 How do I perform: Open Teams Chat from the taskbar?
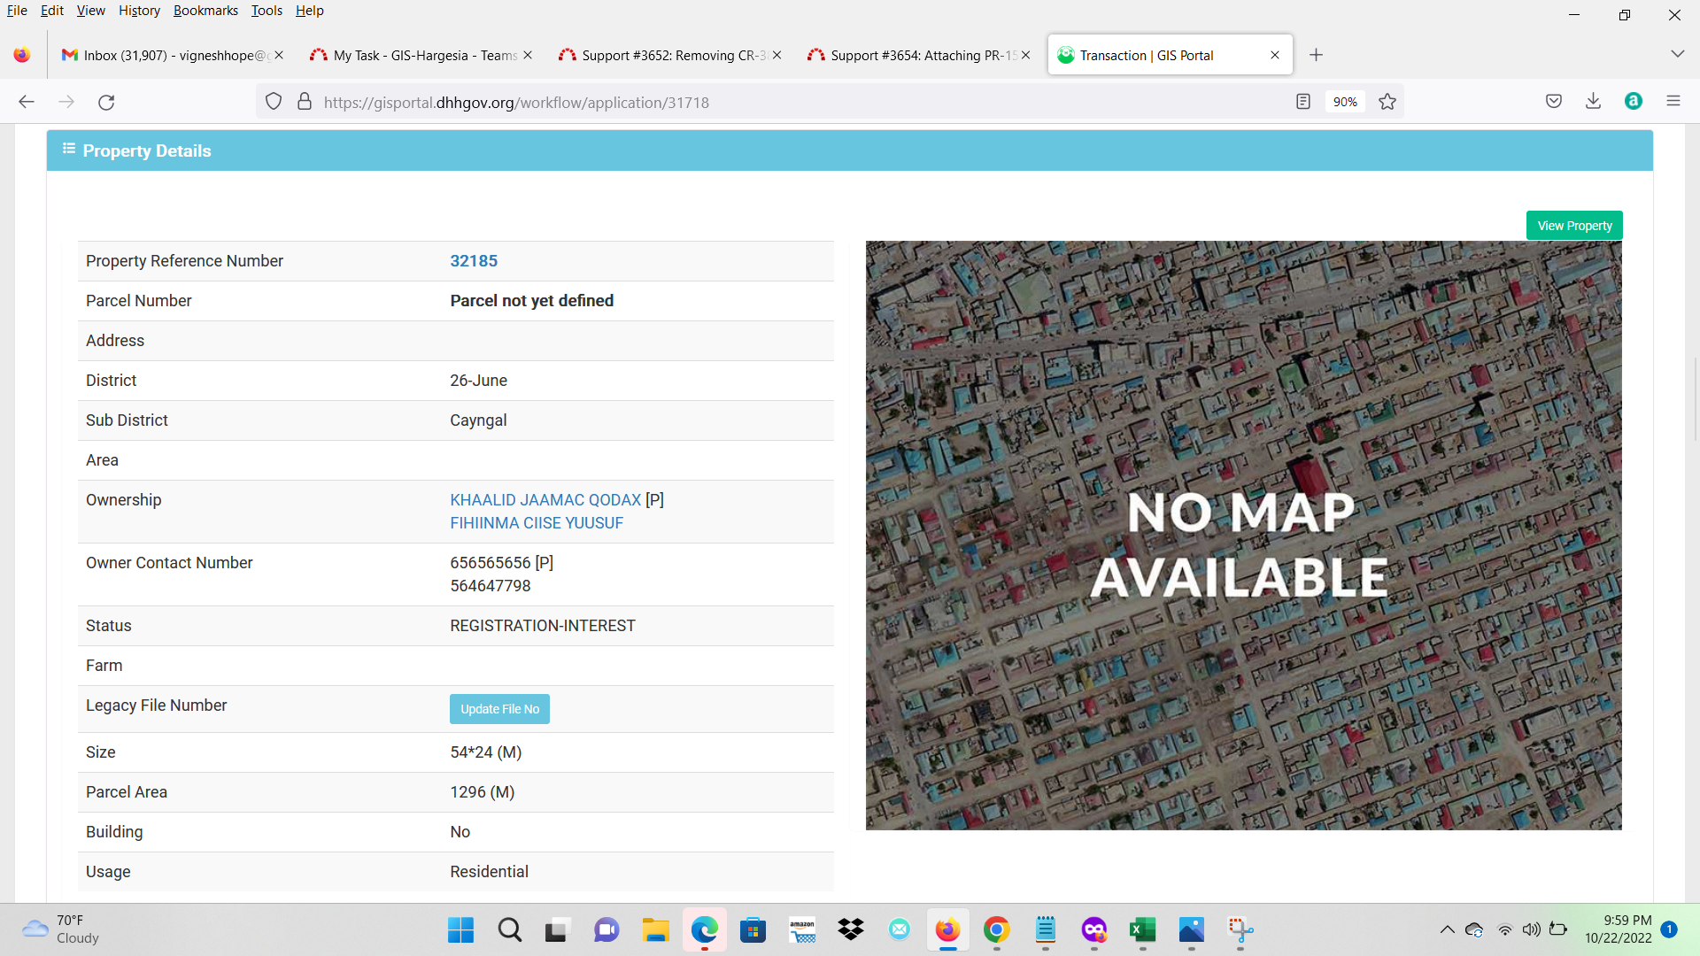click(x=607, y=929)
